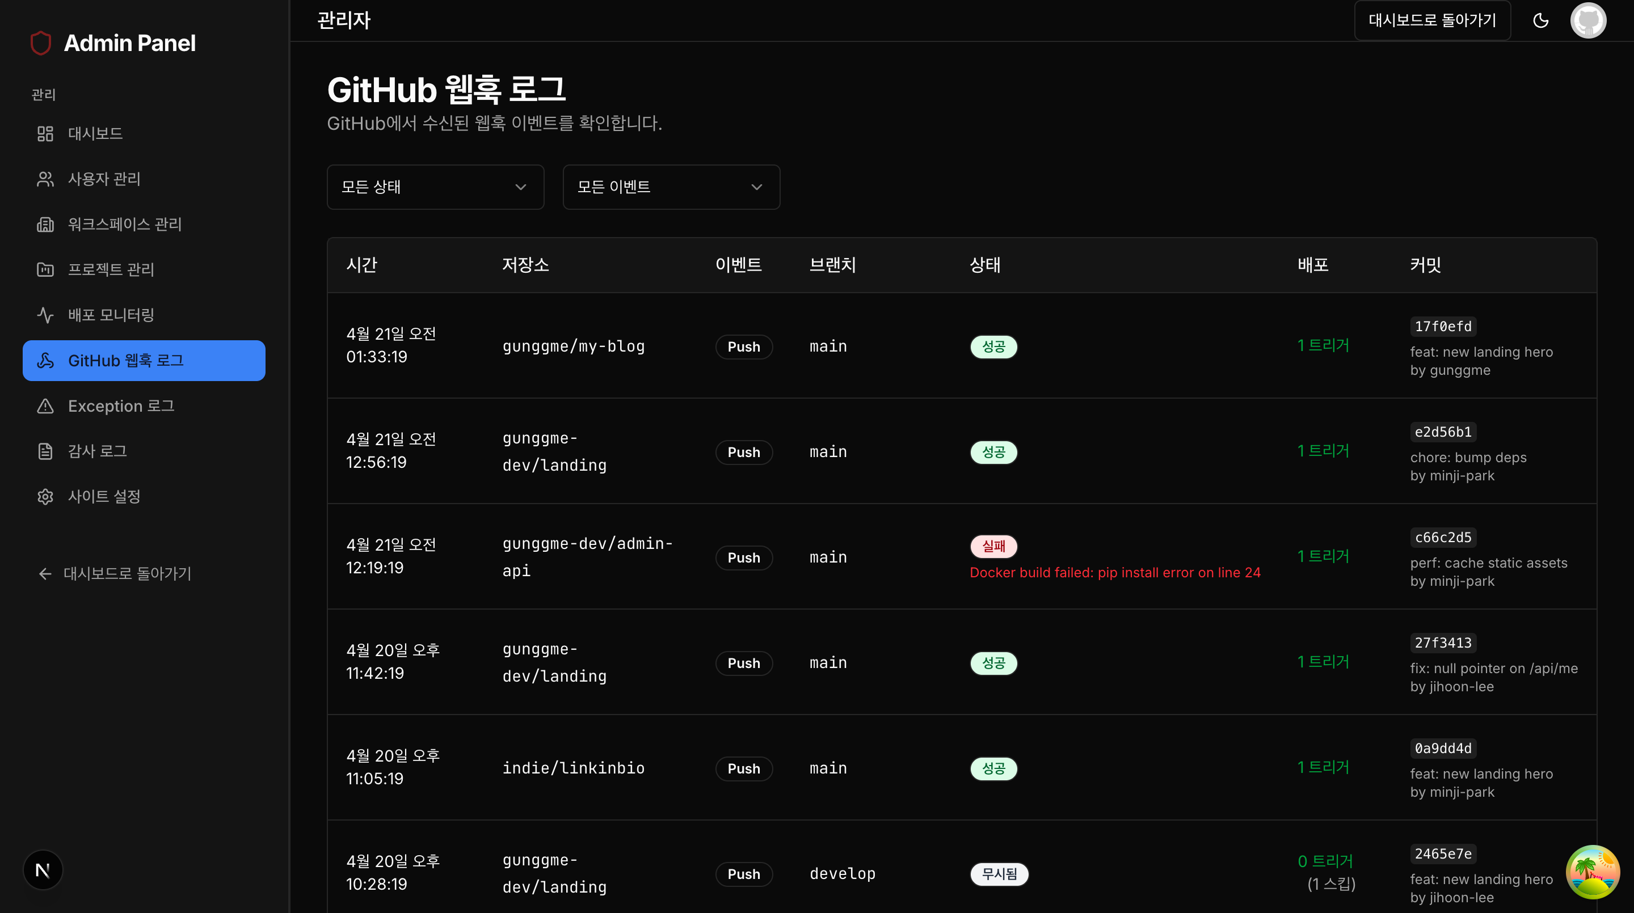Image resolution: width=1634 pixels, height=913 pixels.
Task: Click the beach palm tree floating icon
Action: [1593, 872]
